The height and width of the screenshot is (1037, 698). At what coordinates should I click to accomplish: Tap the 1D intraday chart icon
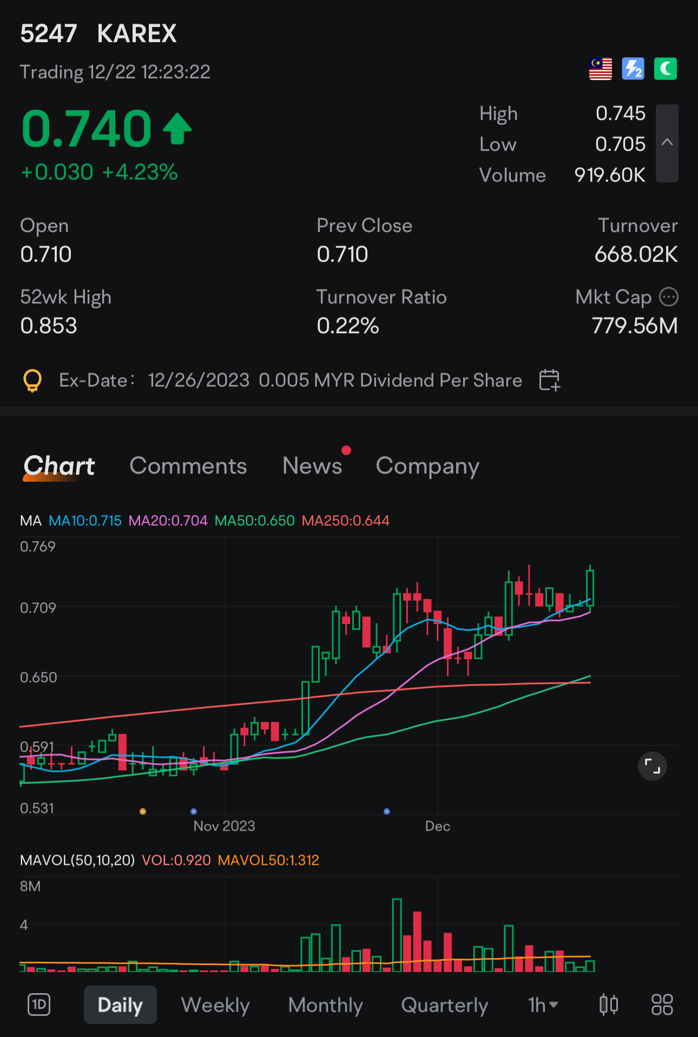click(39, 1005)
